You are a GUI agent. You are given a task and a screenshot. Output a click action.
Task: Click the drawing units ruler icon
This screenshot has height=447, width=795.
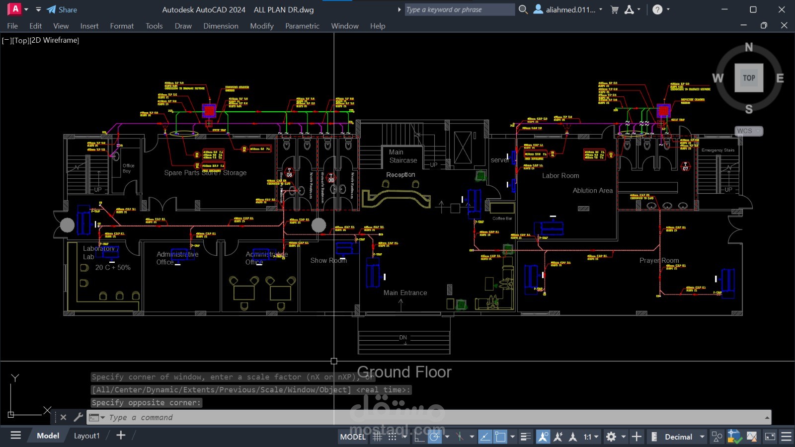(654, 437)
